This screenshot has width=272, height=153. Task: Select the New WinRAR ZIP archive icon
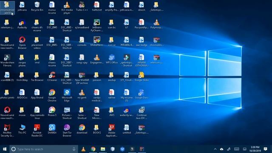click(x=82, y=78)
